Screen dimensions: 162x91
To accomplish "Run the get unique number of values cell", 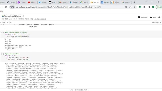I will (x=3, y=32).
